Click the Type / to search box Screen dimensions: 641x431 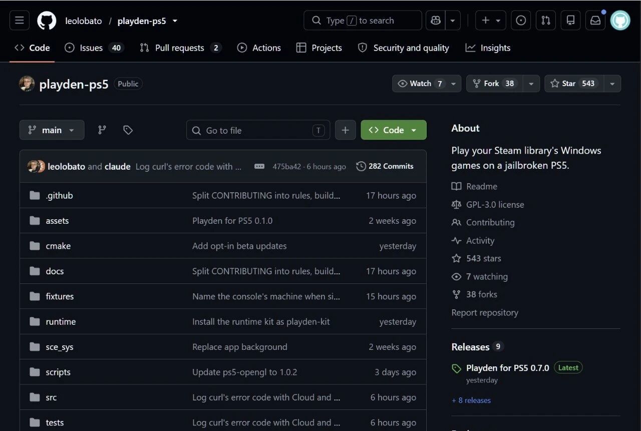click(x=363, y=21)
